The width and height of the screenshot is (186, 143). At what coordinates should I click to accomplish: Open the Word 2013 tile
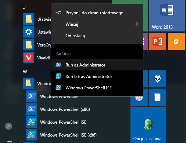coord(167,16)
